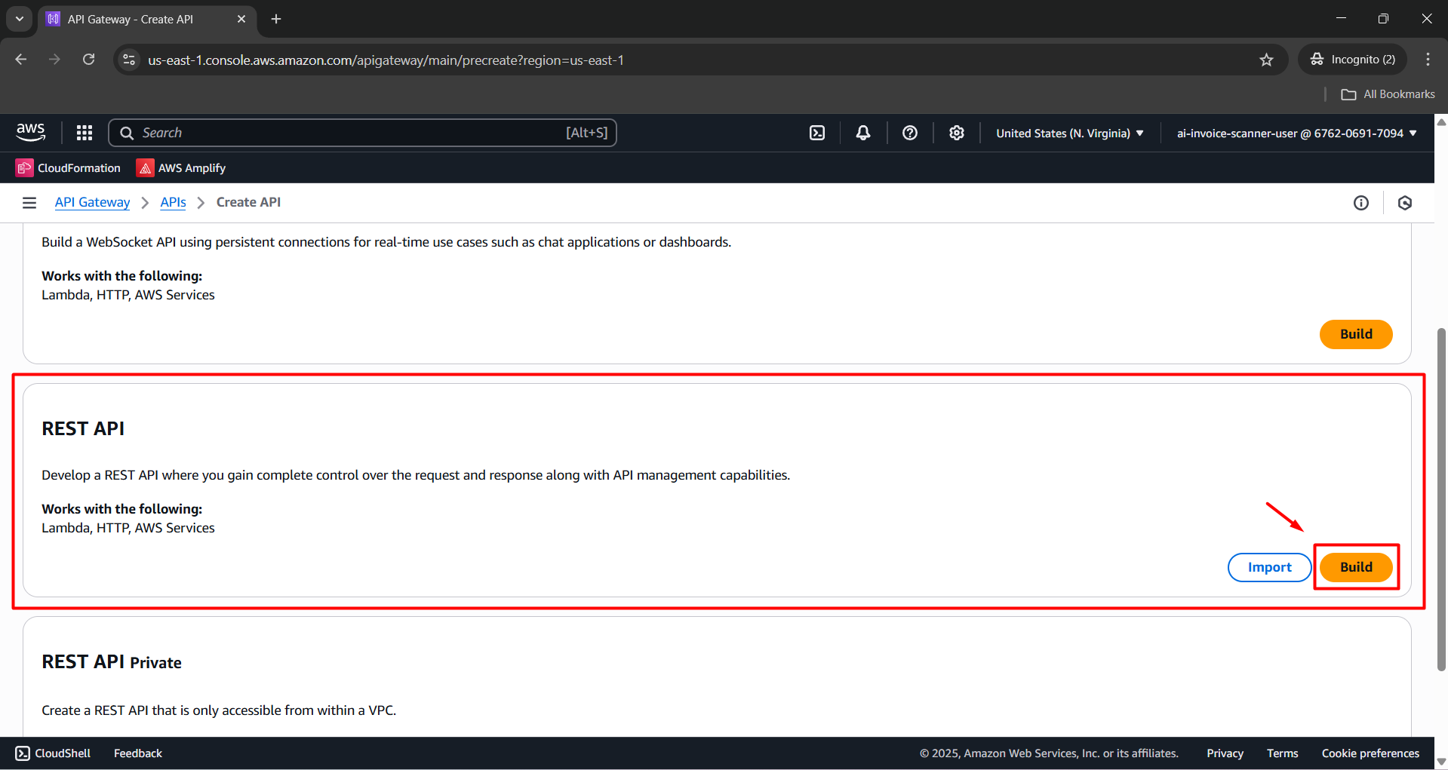Open the AWS support help icon

point(910,133)
